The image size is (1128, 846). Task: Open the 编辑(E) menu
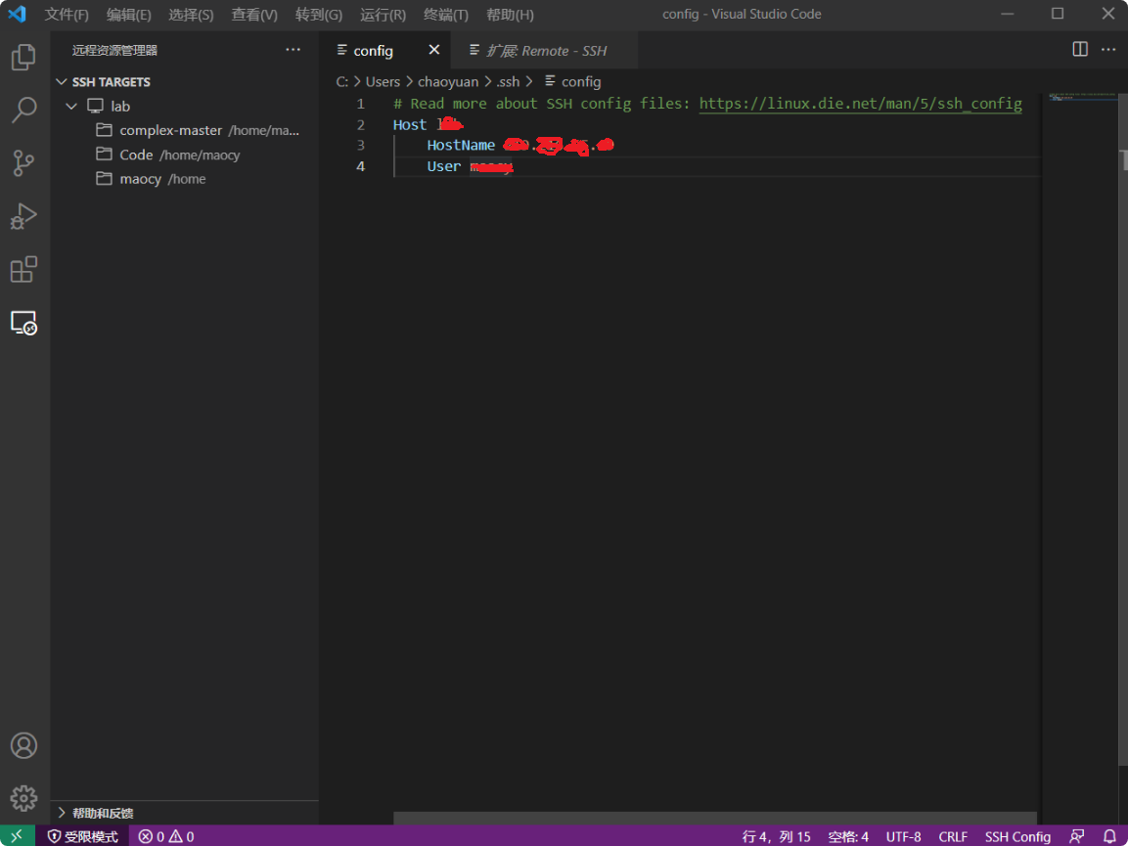tap(129, 15)
